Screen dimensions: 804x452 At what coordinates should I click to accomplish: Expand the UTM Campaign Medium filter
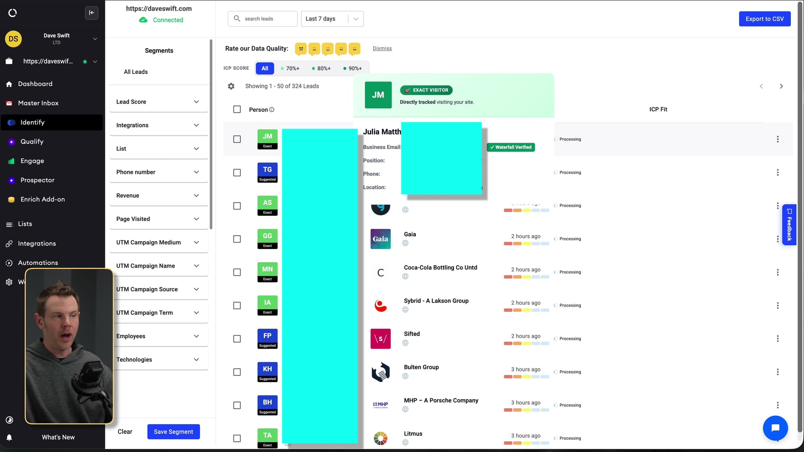pyautogui.click(x=159, y=243)
